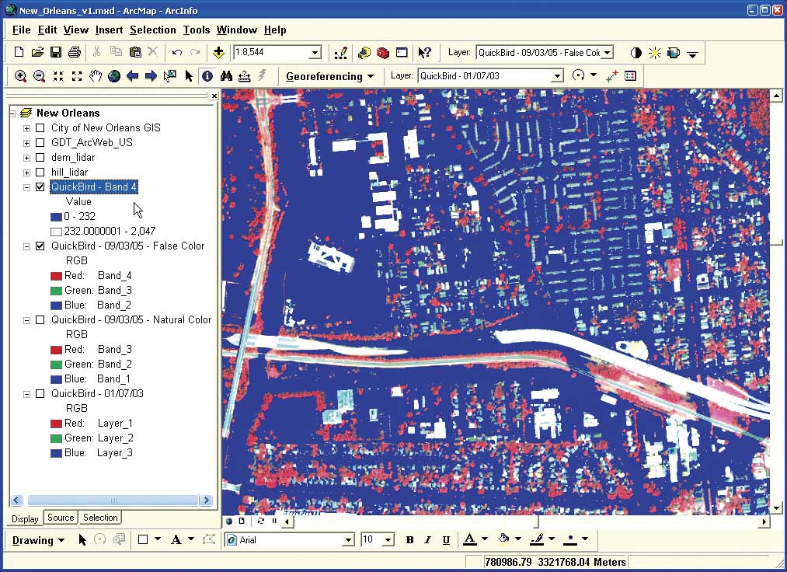The image size is (787, 572).
Task: Click the Add Data button
Action: (218, 53)
